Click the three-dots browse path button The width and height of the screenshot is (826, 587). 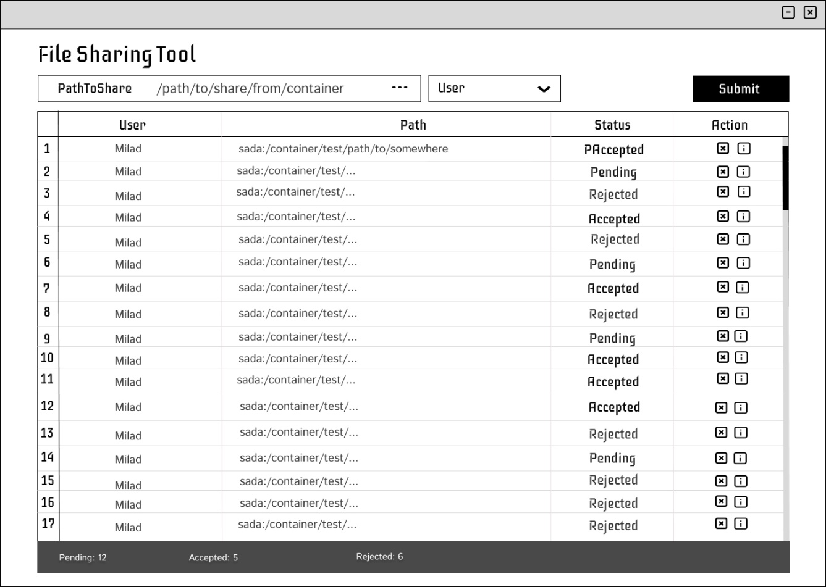coord(400,88)
